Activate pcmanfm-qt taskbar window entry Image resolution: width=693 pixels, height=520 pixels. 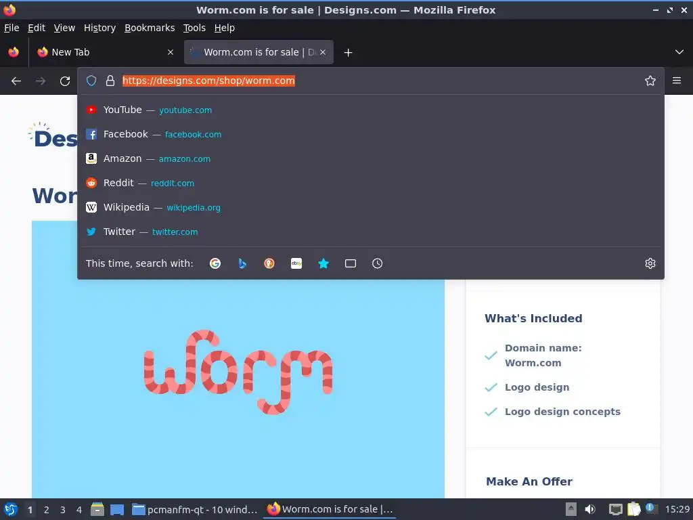click(194, 509)
